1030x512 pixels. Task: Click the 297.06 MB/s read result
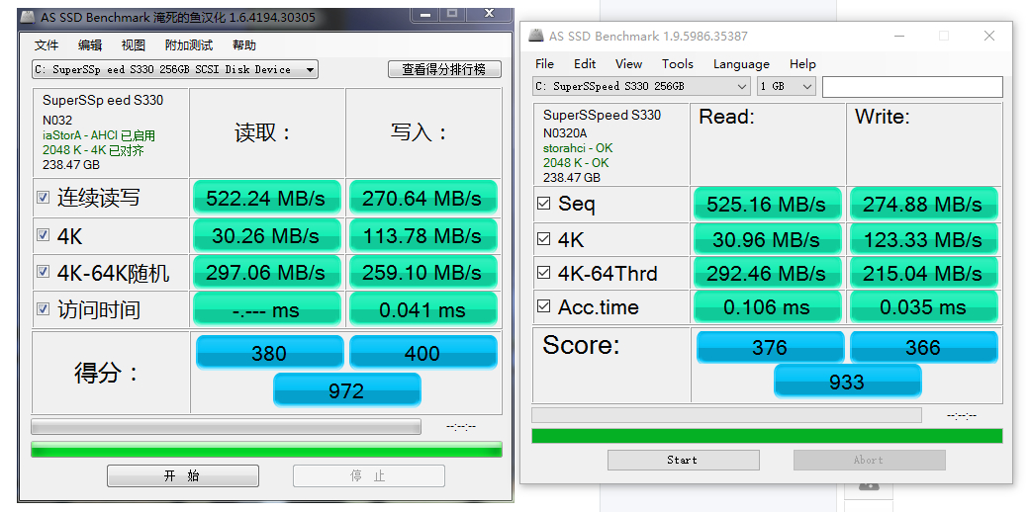click(x=266, y=272)
